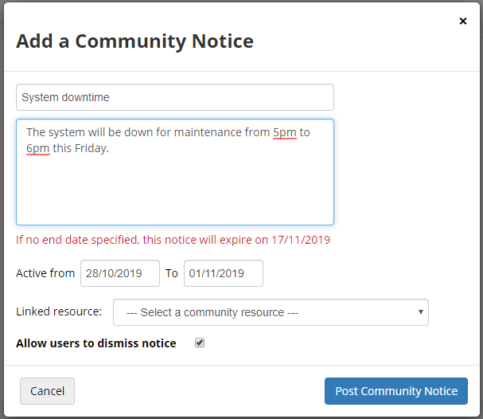Click the notice title field 'System downtime'
The image size is (483, 419).
[175, 97]
